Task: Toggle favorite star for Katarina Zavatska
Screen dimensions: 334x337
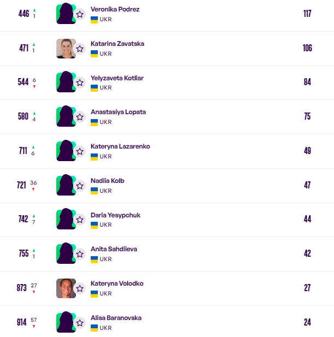Action: (80, 49)
